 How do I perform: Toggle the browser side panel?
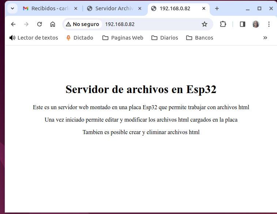[243, 24]
